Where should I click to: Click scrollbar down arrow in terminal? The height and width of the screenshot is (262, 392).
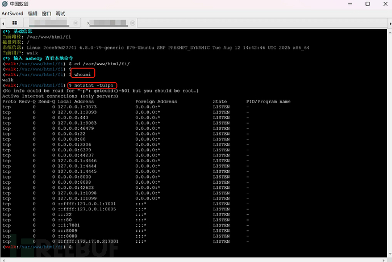click(x=390, y=254)
